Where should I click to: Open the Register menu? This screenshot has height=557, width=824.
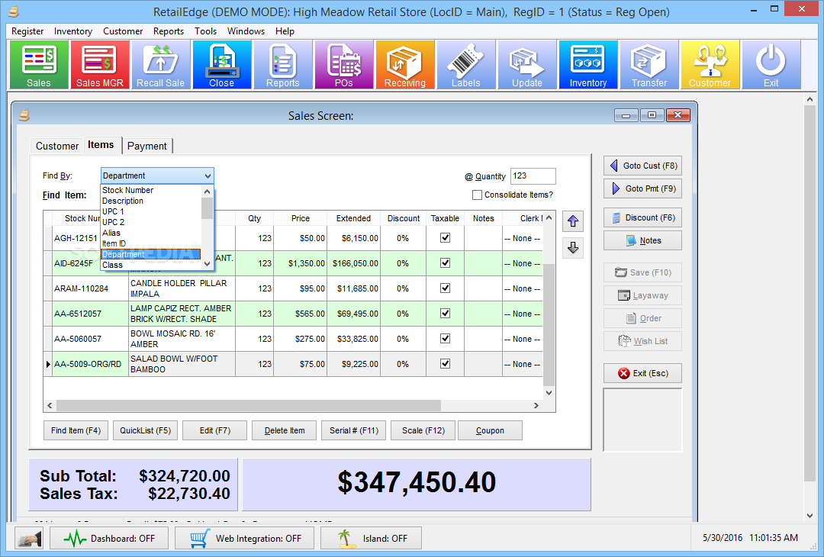click(27, 31)
